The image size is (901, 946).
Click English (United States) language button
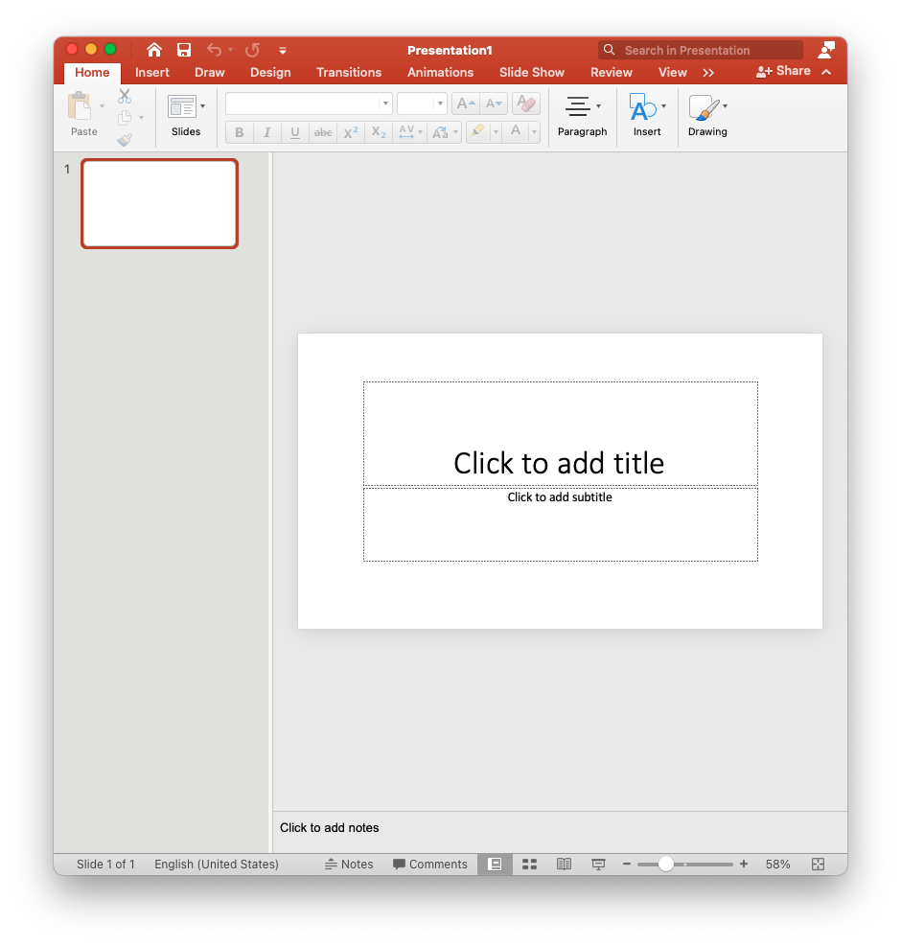point(217,864)
